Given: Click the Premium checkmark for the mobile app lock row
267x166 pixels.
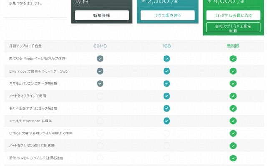Looking at the screenshot, I should (233, 108).
